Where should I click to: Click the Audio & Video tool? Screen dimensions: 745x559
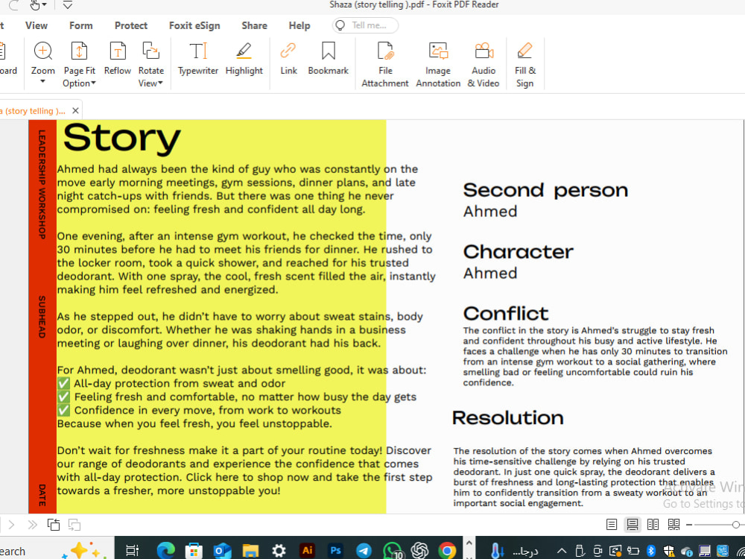484,65
